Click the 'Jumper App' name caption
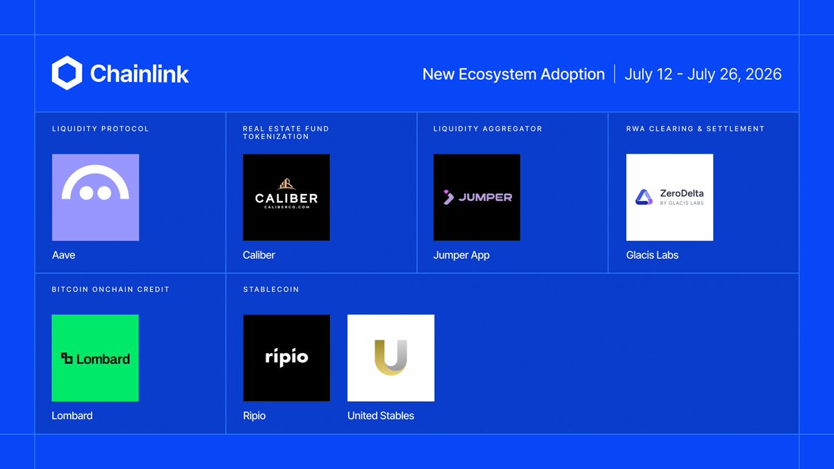This screenshot has width=834, height=469. pyautogui.click(x=461, y=256)
